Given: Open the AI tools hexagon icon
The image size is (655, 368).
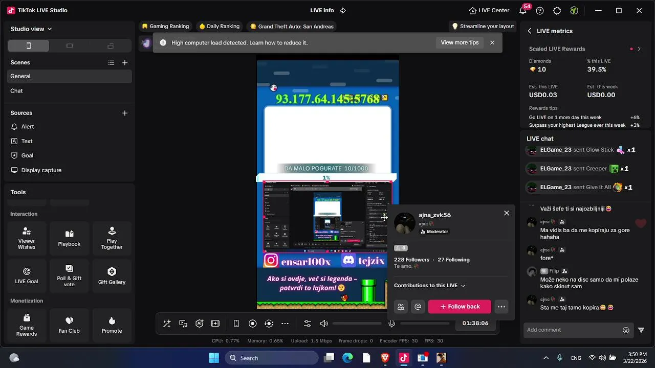Looking at the screenshot, I should coord(200,324).
